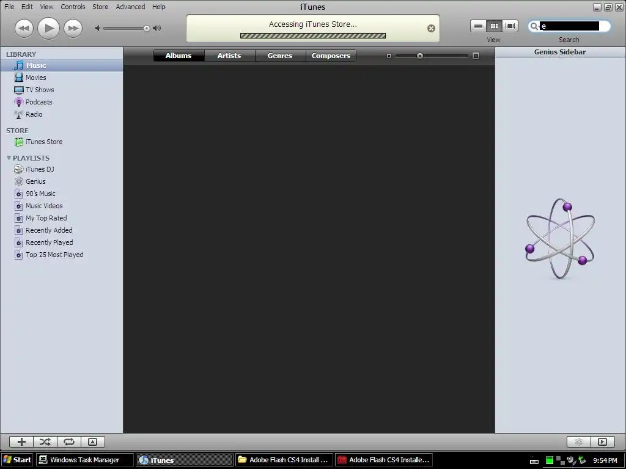Viewport: 626px width, 469px height.
Task: Open iTunes Store in the sidebar
Action: coord(62,142)
